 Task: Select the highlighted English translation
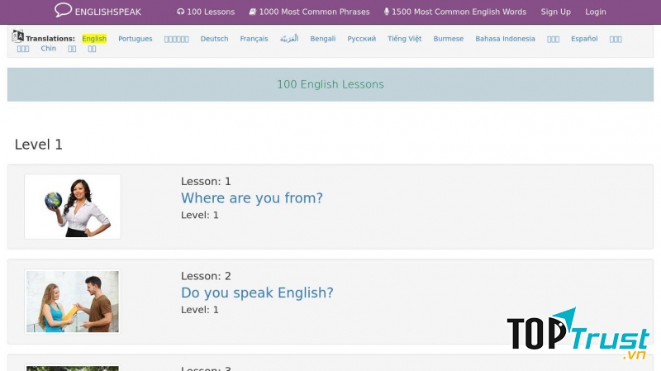[94, 38]
